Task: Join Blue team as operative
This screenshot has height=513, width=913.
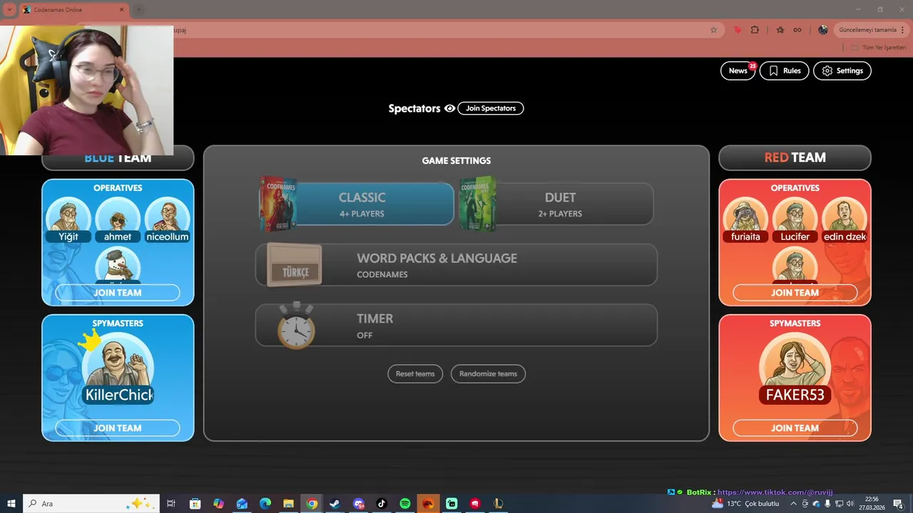Action: (x=118, y=292)
